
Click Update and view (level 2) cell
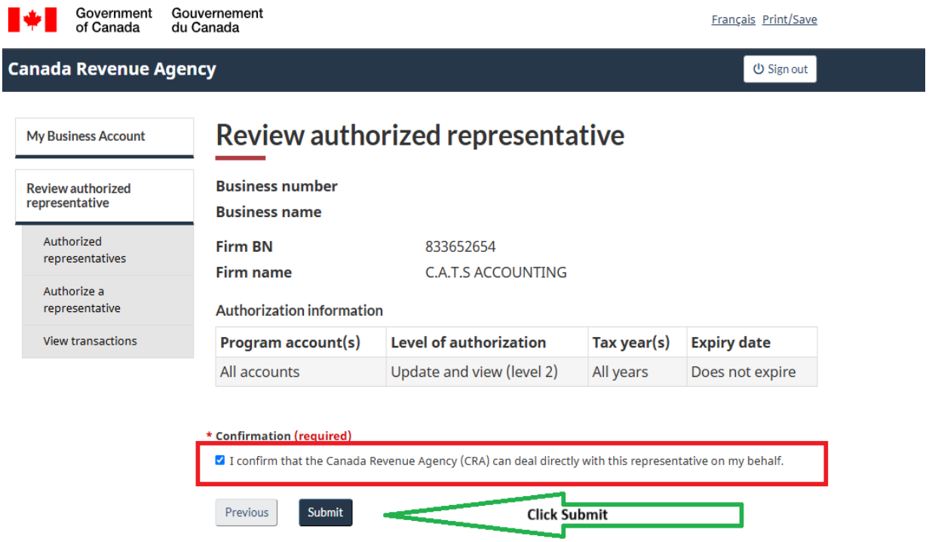[x=487, y=372]
